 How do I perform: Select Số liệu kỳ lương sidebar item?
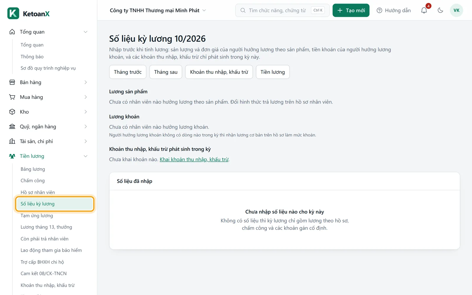tap(55, 204)
